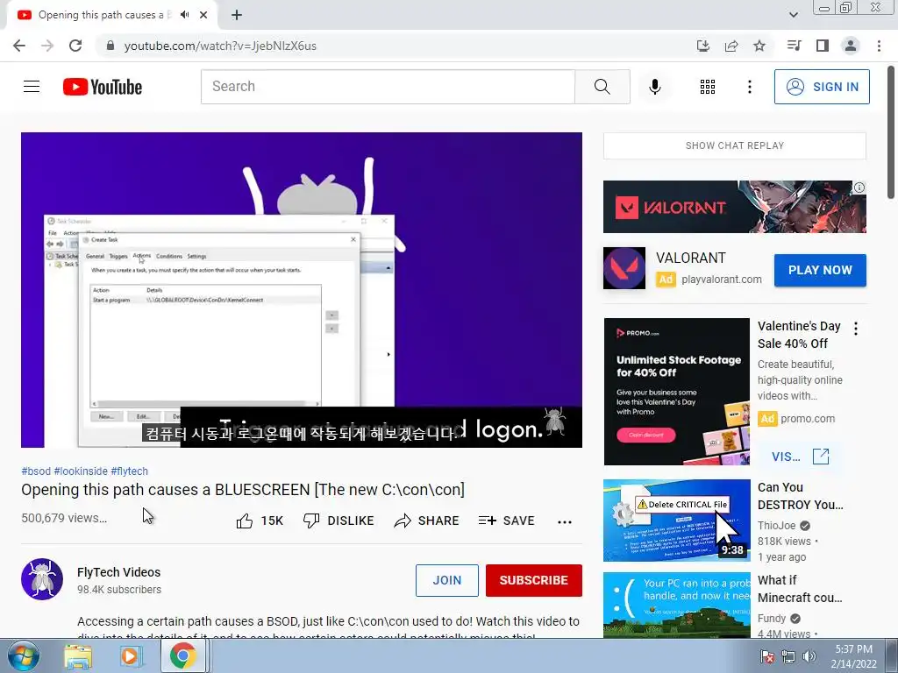Open options menu for Valentine's Day ad
The width and height of the screenshot is (898, 673).
pos(856,329)
